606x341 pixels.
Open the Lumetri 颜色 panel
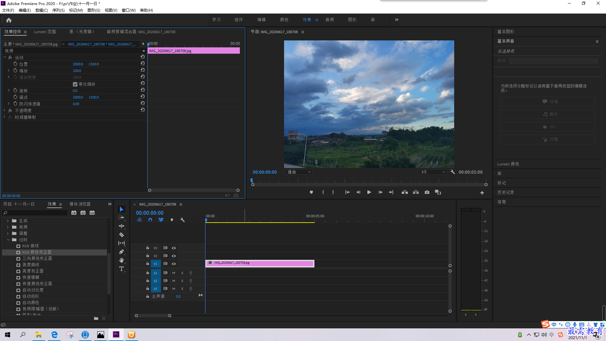pos(508,164)
